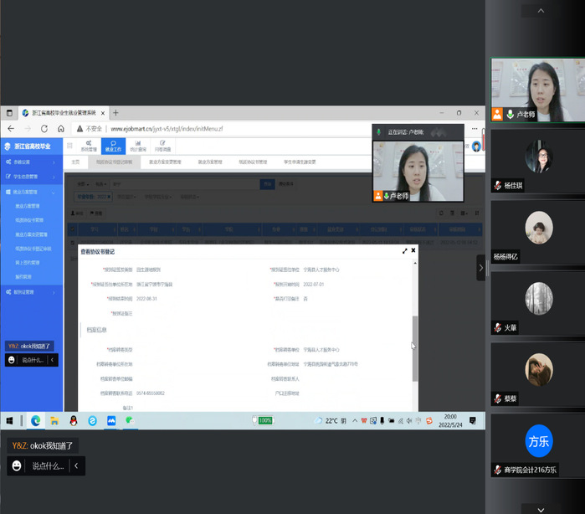The width and height of the screenshot is (585, 514).
Task: Click the 查看 button above the table
Action: click(96, 213)
